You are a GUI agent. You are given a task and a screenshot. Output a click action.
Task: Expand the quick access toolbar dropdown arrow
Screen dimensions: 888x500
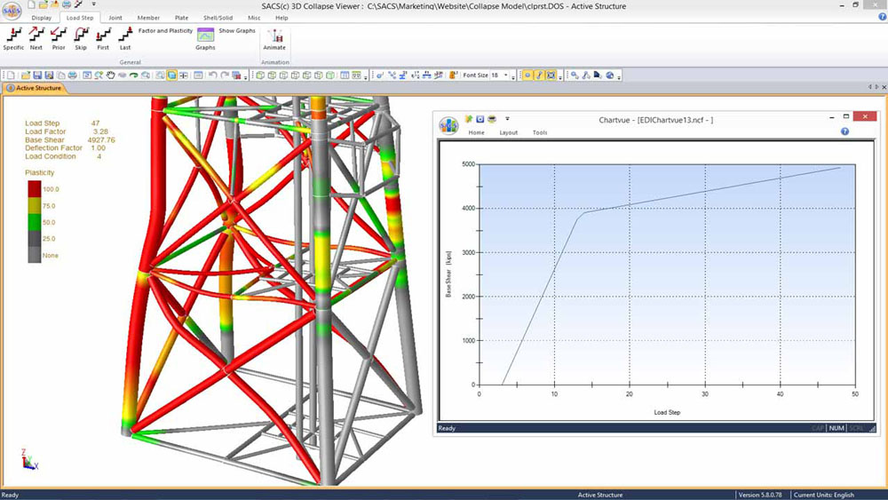coord(93,4)
